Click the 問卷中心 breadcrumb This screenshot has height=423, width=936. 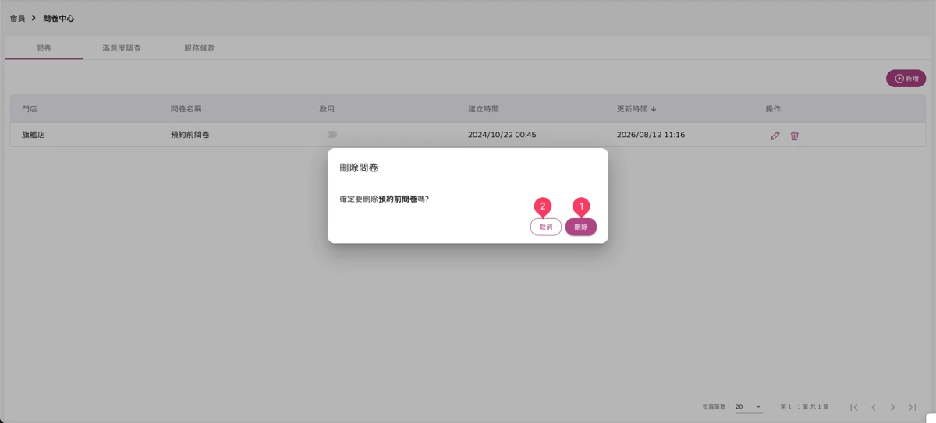click(x=58, y=18)
